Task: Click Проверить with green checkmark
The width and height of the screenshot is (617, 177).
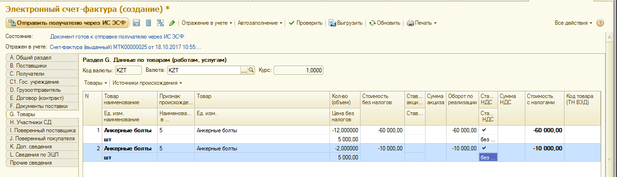Action: tap(306, 23)
